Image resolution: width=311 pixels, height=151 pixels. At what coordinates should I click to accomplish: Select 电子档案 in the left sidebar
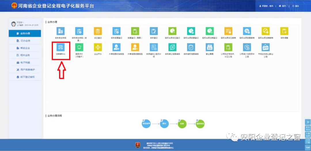(x=25, y=63)
